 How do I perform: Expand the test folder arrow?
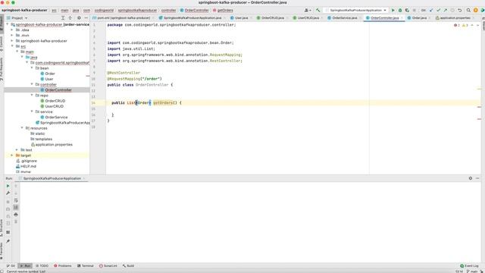17,150
